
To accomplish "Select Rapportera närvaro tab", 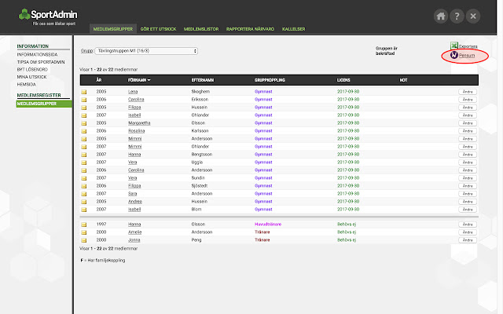I will coord(250,29).
